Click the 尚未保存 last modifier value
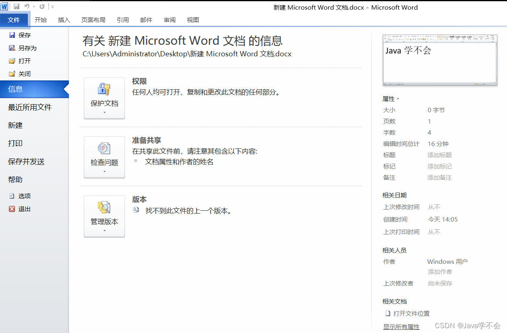507x333 pixels. [440, 284]
